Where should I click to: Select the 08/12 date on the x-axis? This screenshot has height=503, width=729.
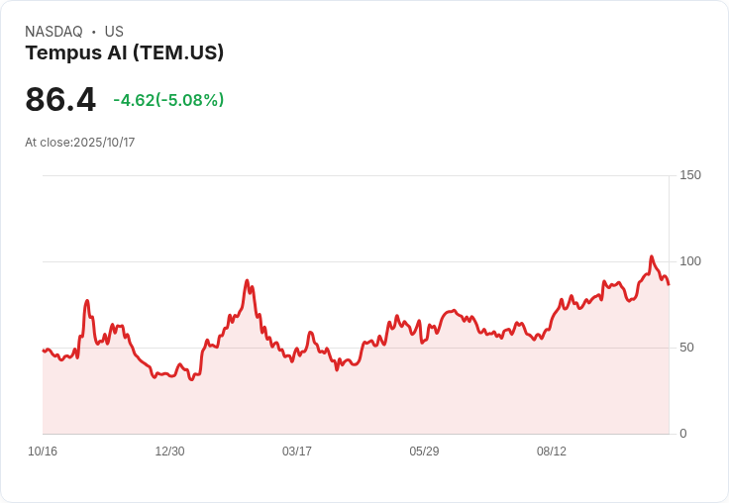552,452
